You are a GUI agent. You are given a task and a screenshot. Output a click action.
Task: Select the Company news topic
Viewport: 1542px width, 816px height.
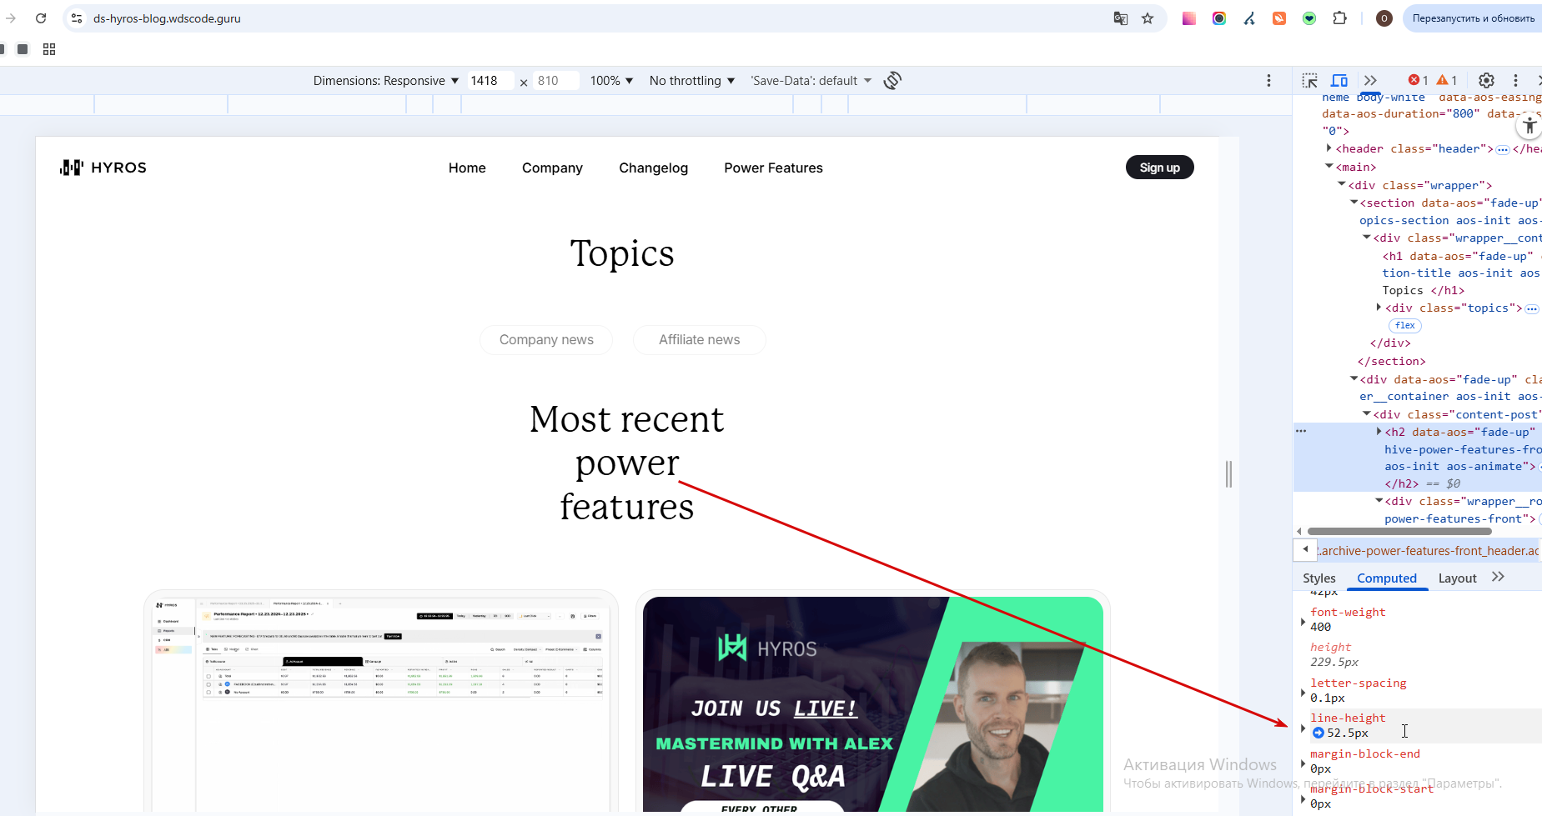pyautogui.click(x=546, y=339)
